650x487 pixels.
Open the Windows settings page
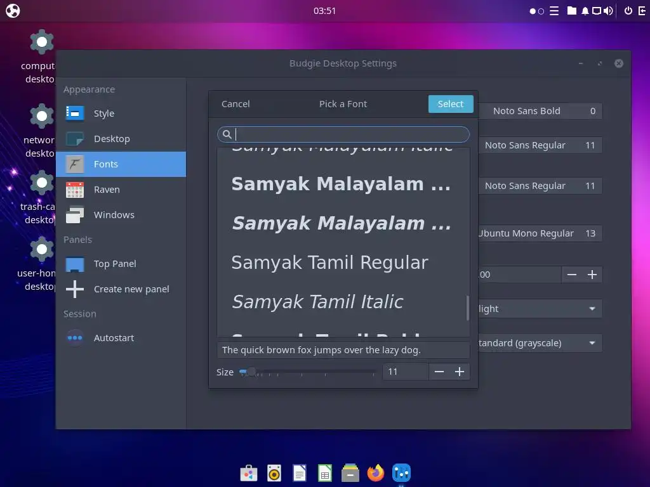121,215
